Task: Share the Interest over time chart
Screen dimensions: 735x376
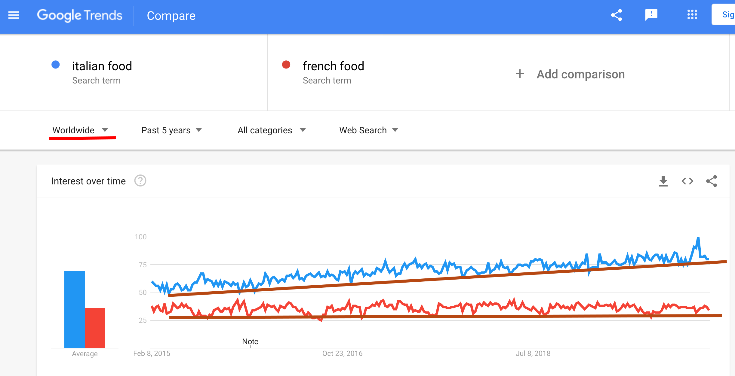Action: tap(712, 181)
